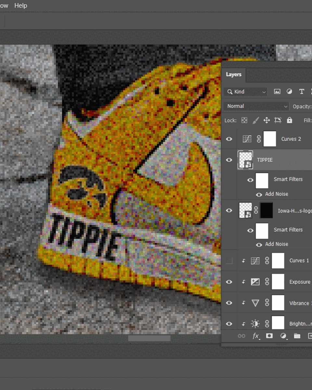Click the Brightness/Contrast sun adjustment icon

(255, 324)
